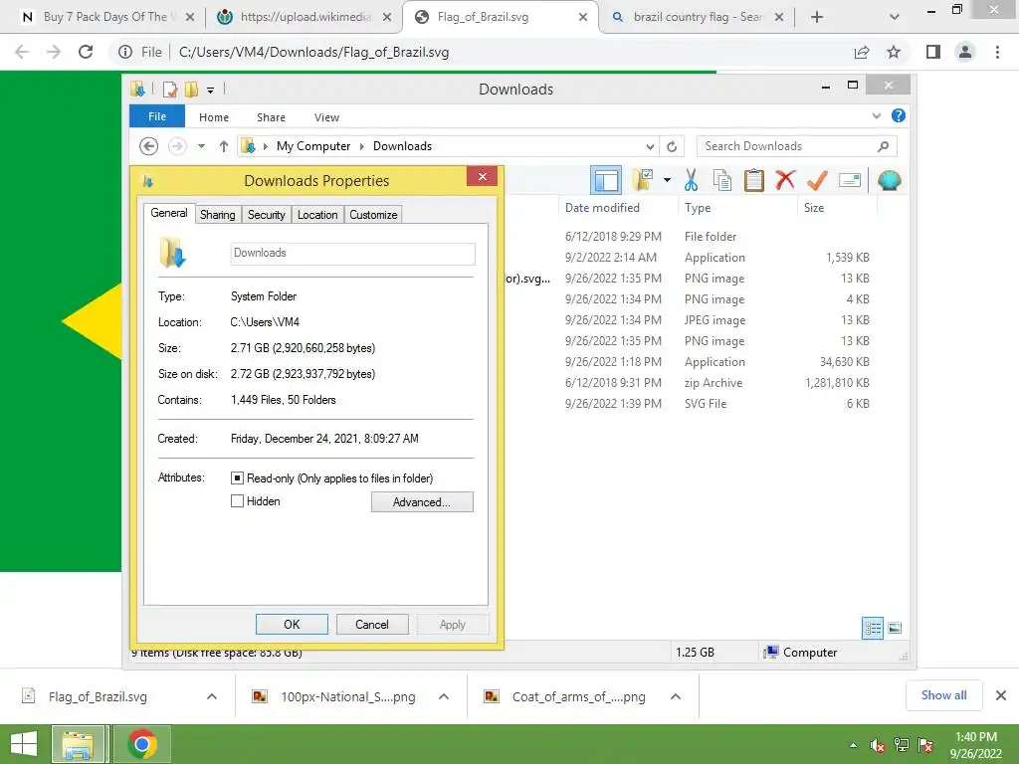Open the File ribbon tab
Screen dimensions: 1019x764
pos(157,116)
